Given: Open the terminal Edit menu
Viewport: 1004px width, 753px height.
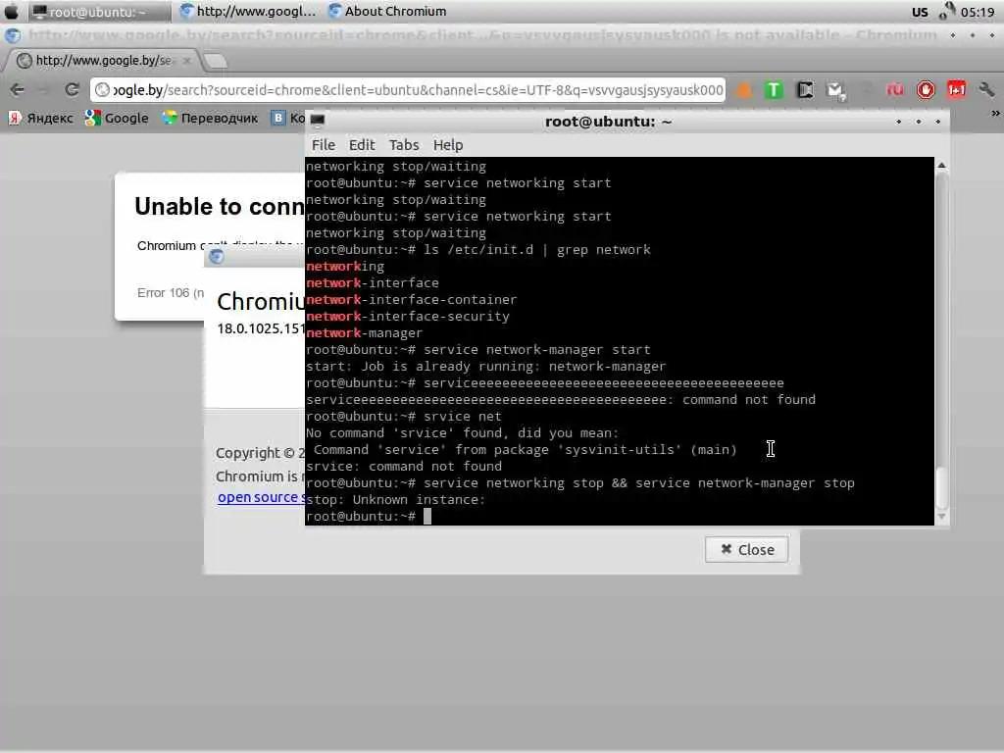Looking at the screenshot, I should point(362,145).
